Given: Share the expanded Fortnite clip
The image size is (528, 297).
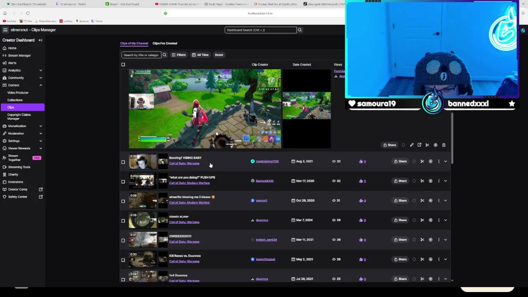Looking at the screenshot, I should [389, 145].
